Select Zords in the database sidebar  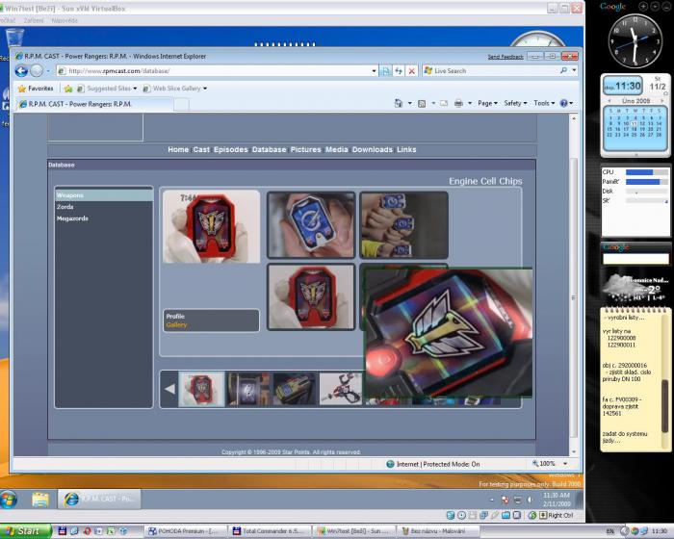coord(65,207)
